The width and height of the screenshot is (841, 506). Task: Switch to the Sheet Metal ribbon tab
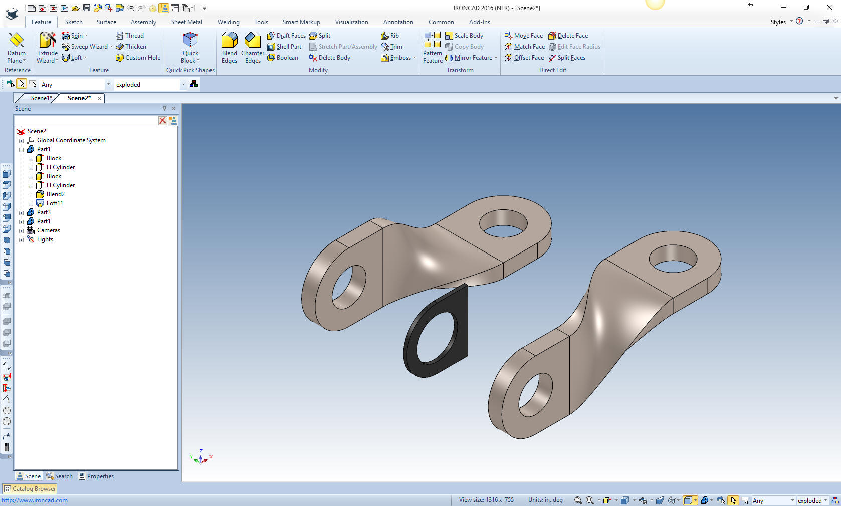186,22
